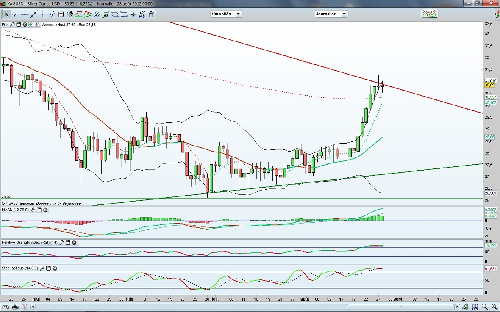Select the horizontal line drawing tool
The height and width of the screenshot is (312, 500).
pyautogui.click(x=25, y=14)
